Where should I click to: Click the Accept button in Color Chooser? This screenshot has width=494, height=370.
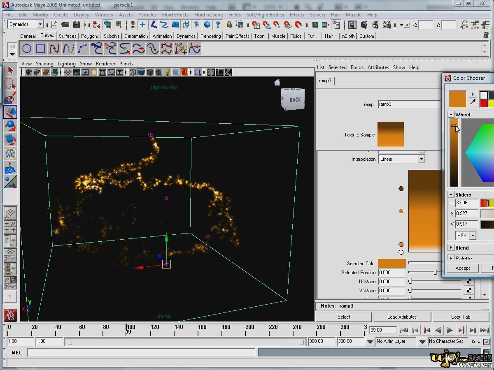(462, 268)
